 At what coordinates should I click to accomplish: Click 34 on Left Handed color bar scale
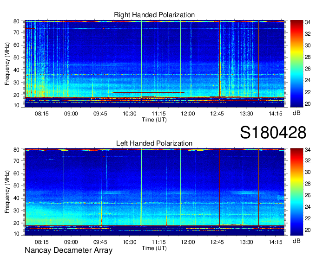[x=308, y=150]
